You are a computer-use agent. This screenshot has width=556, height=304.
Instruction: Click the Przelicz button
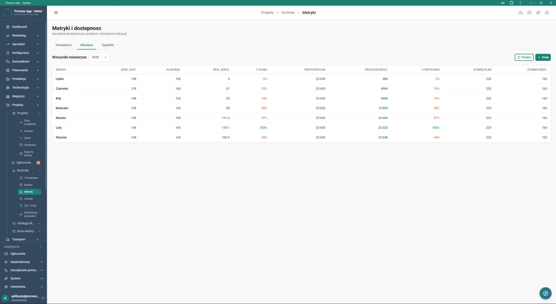tap(524, 57)
